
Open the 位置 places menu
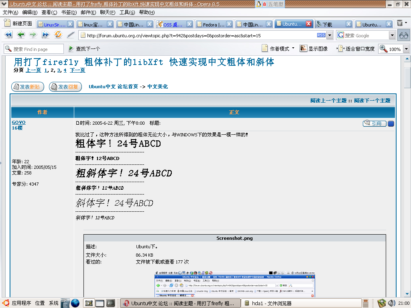(40, 303)
